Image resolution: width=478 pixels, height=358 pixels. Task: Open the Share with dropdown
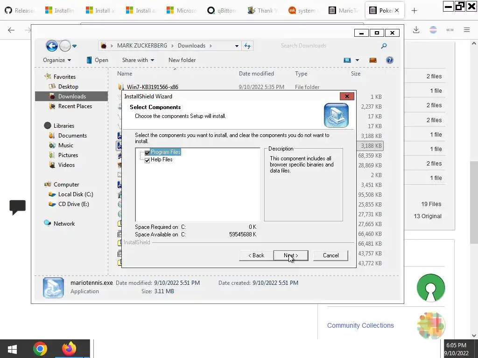[138, 60]
